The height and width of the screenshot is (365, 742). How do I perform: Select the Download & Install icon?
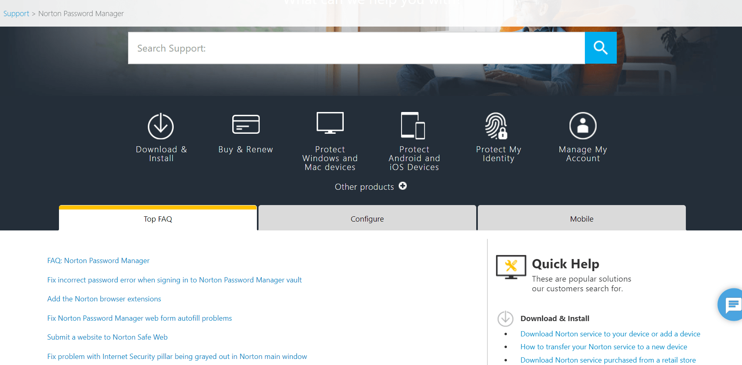[161, 125]
